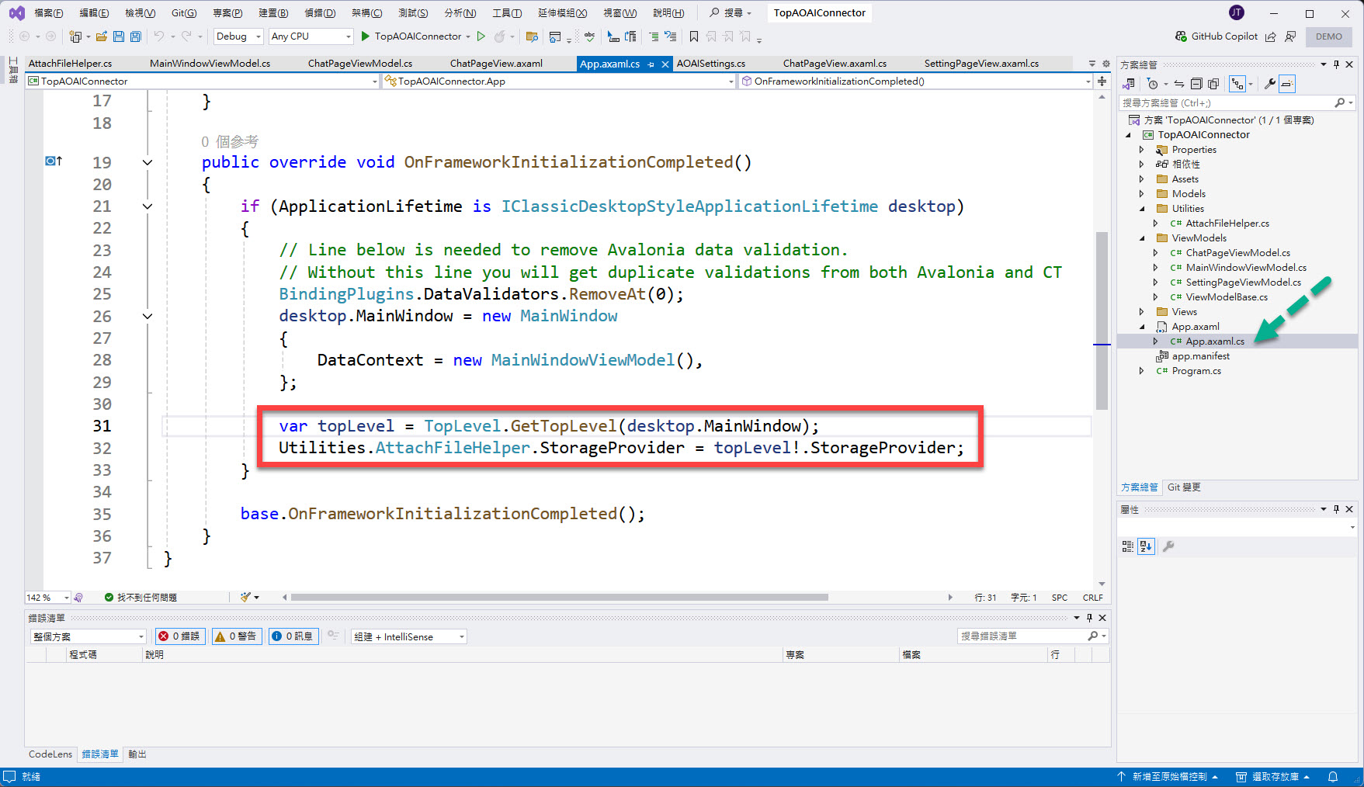
Task: Click Collapse All icon in Solution Explorer
Action: 1196,84
